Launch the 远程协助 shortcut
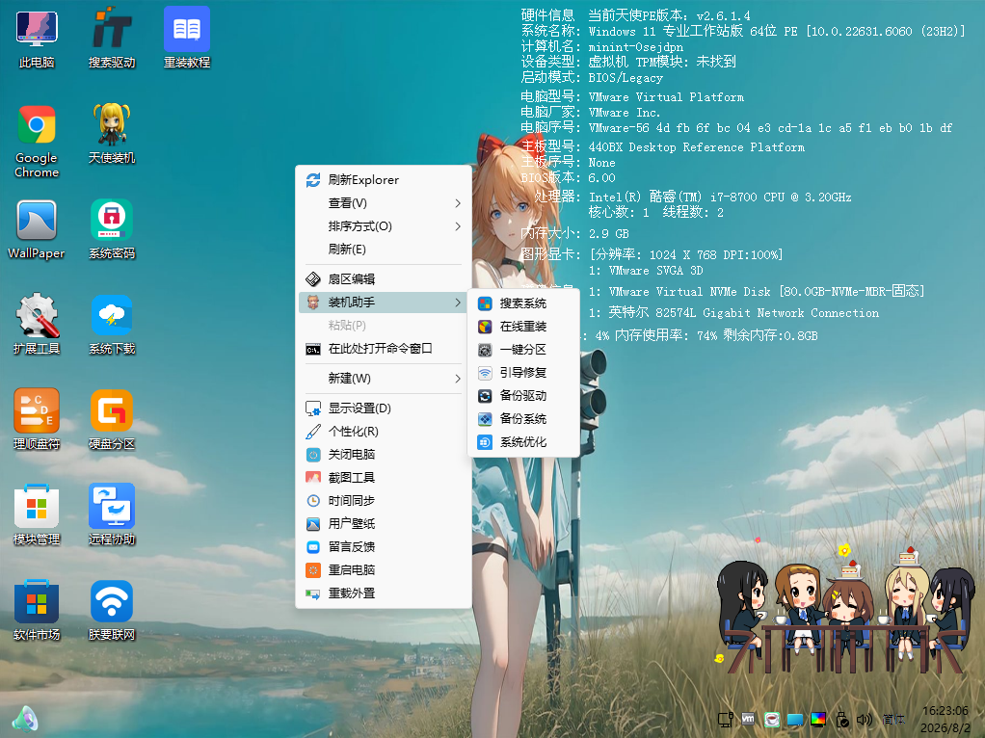985x738 pixels. click(x=112, y=515)
